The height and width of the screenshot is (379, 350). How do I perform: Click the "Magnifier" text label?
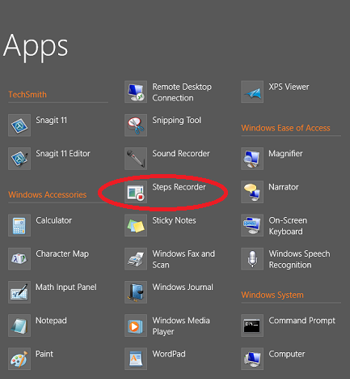pyautogui.click(x=285, y=154)
